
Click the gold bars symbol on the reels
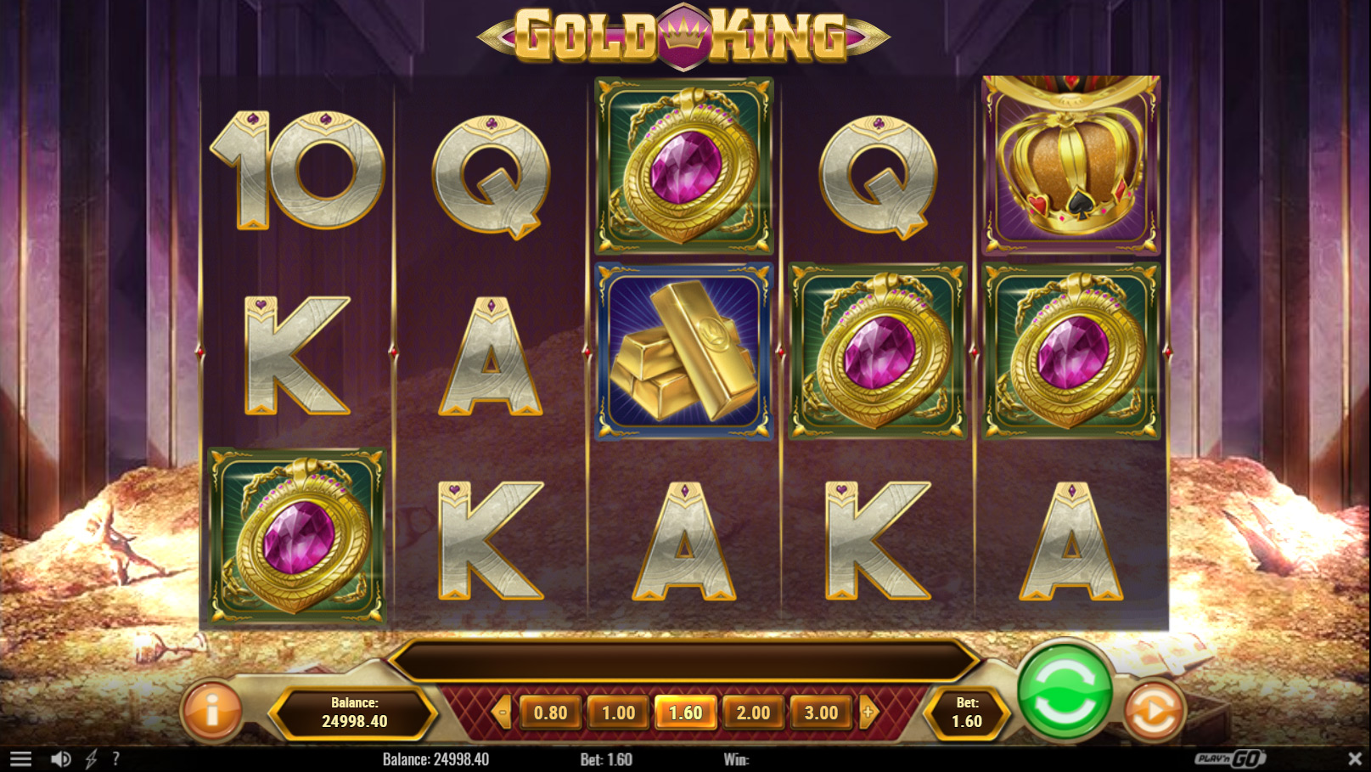click(x=684, y=352)
